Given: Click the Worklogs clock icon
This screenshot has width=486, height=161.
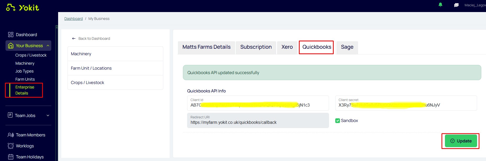Looking at the screenshot, I should (x=11, y=146).
